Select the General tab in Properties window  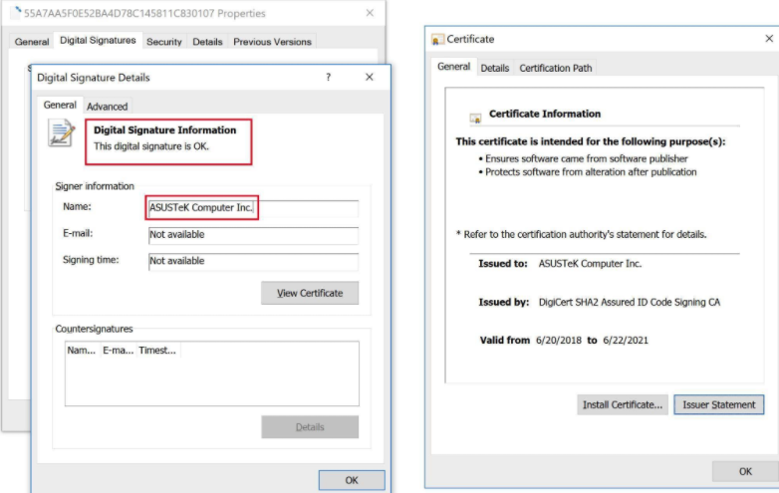(x=32, y=42)
